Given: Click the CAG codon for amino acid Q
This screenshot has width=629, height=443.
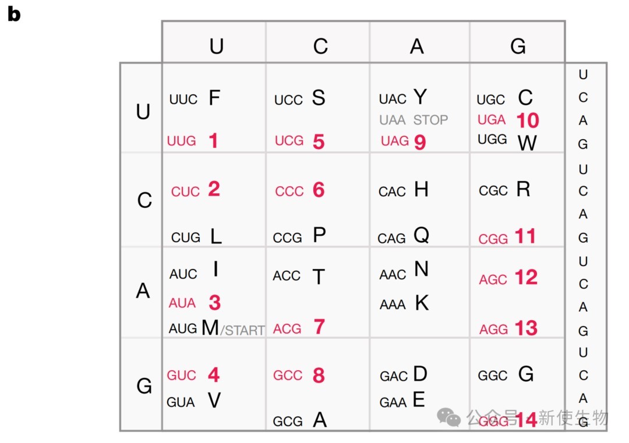Looking at the screenshot, I should click(x=404, y=236).
